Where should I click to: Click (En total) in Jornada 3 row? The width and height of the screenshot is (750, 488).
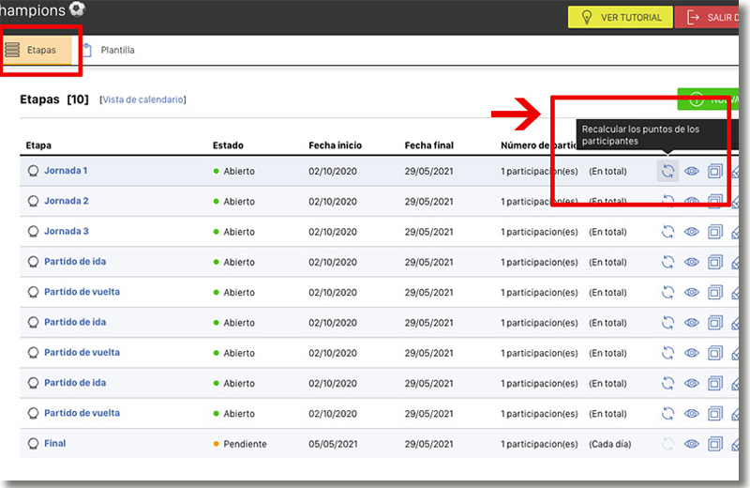point(607,232)
